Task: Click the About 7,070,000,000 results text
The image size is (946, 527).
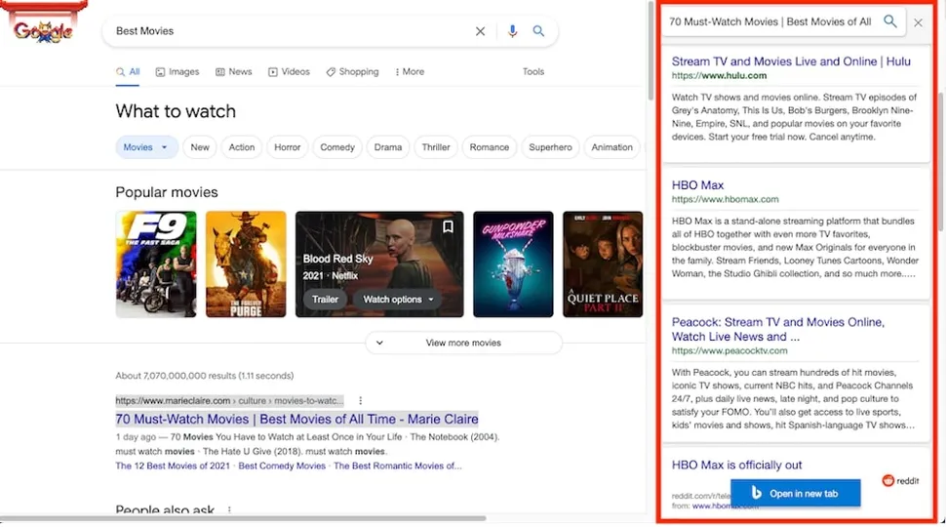Action: tap(205, 376)
